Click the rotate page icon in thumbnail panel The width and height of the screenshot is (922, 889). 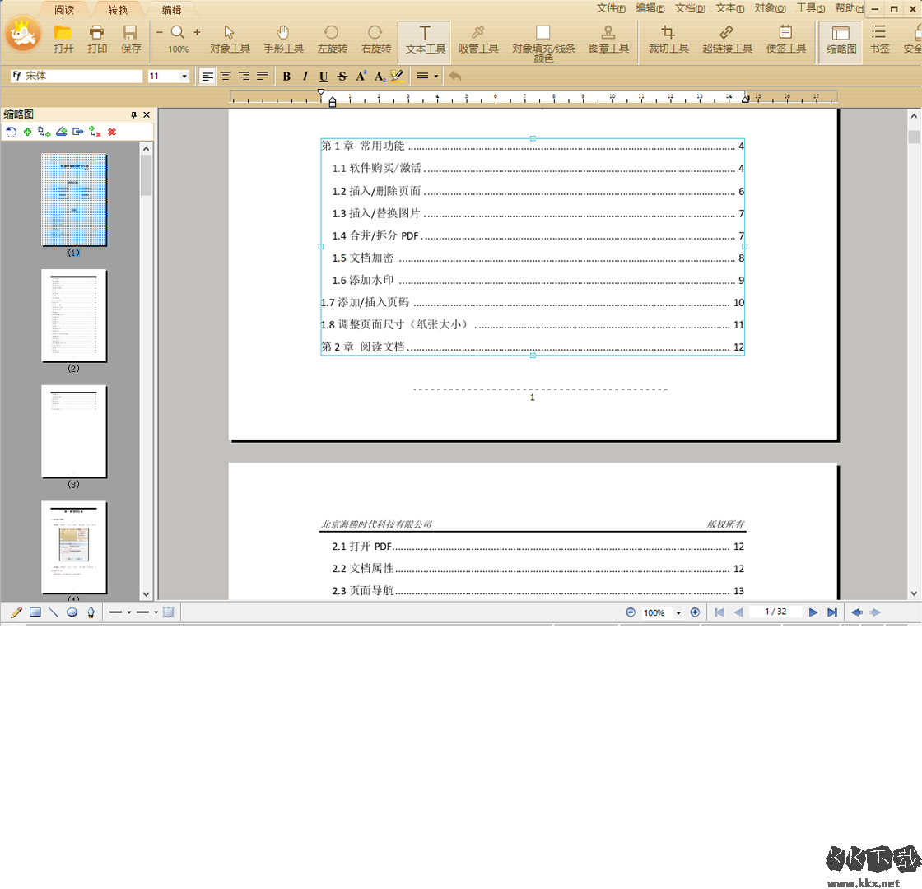[12, 132]
